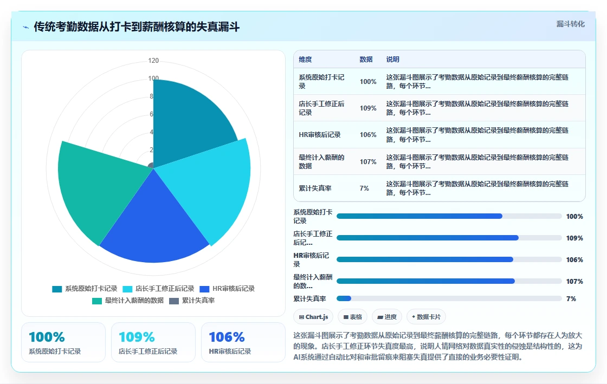Toggle the 累计失真率 legend swatch

point(174,301)
